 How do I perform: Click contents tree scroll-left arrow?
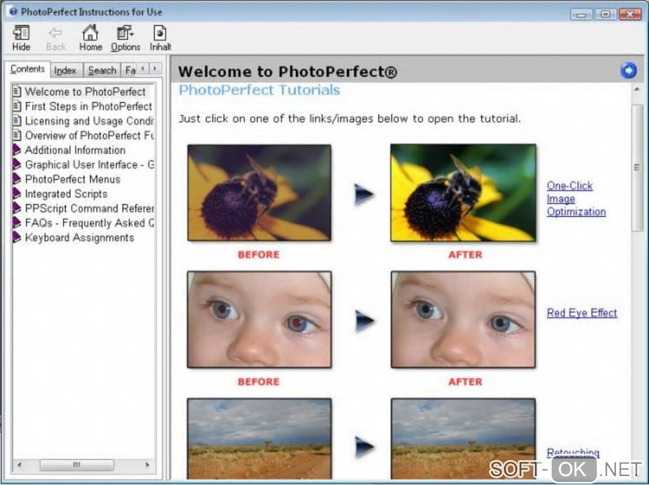click(20, 465)
